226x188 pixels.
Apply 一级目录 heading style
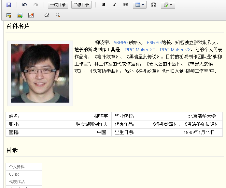tap(58, 5)
